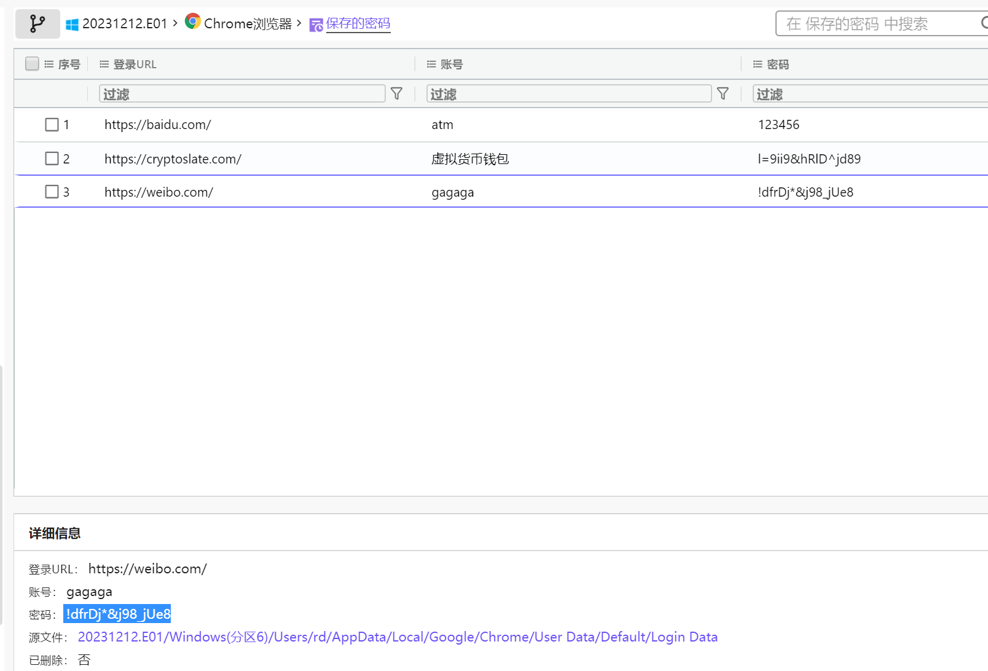Open the 密码 column menu icon
The width and height of the screenshot is (988, 671).
(758, 64)
